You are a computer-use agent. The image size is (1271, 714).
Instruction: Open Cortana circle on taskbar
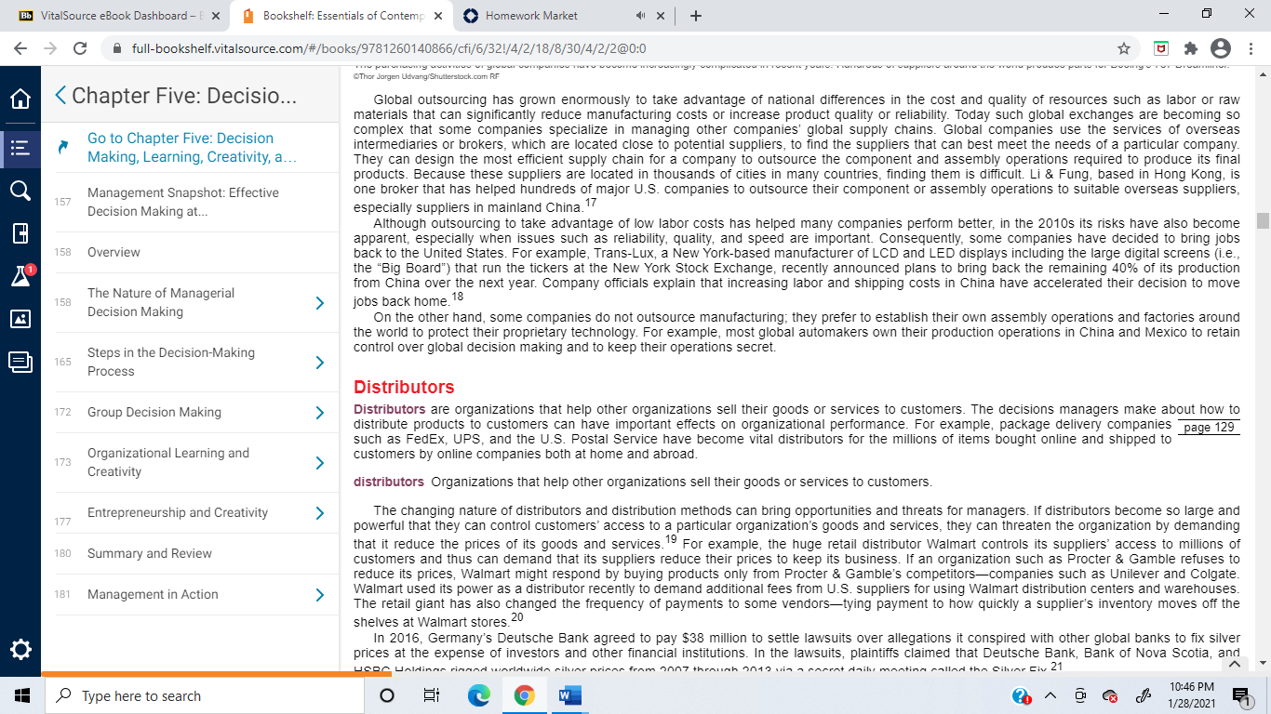click(387, 695)
